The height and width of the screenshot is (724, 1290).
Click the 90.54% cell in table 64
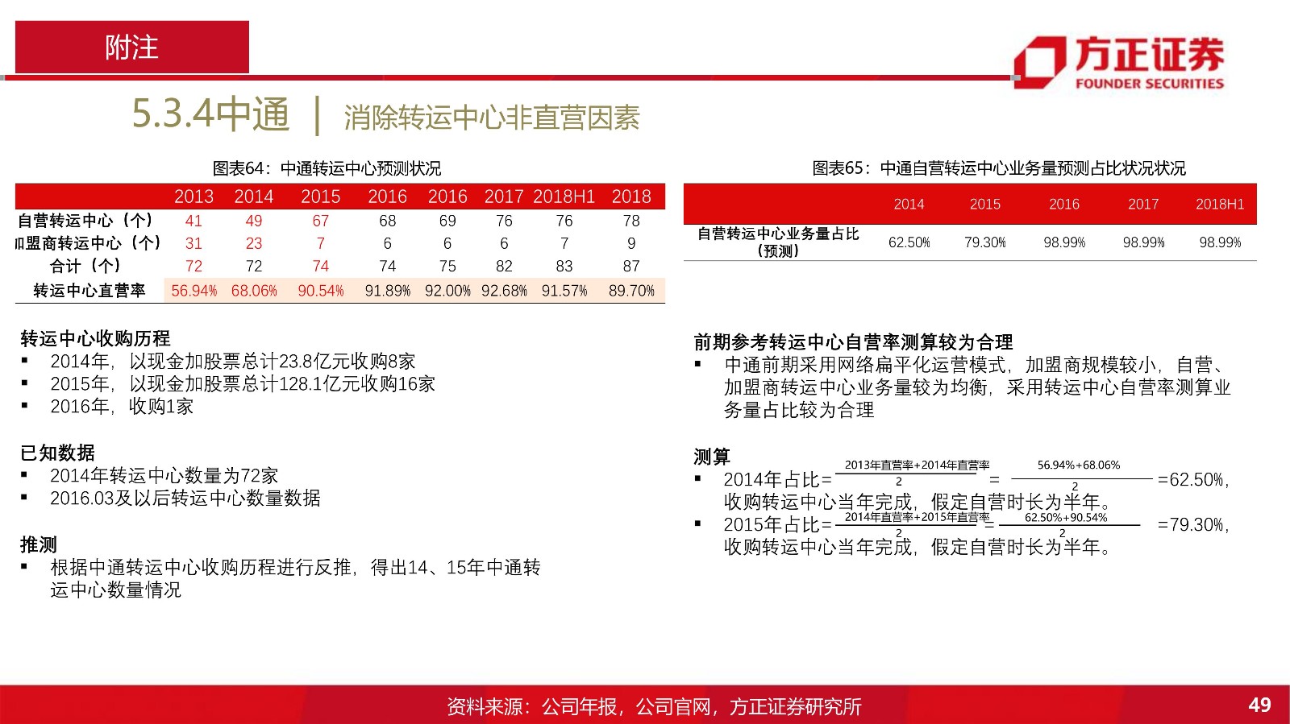(321, 291)
